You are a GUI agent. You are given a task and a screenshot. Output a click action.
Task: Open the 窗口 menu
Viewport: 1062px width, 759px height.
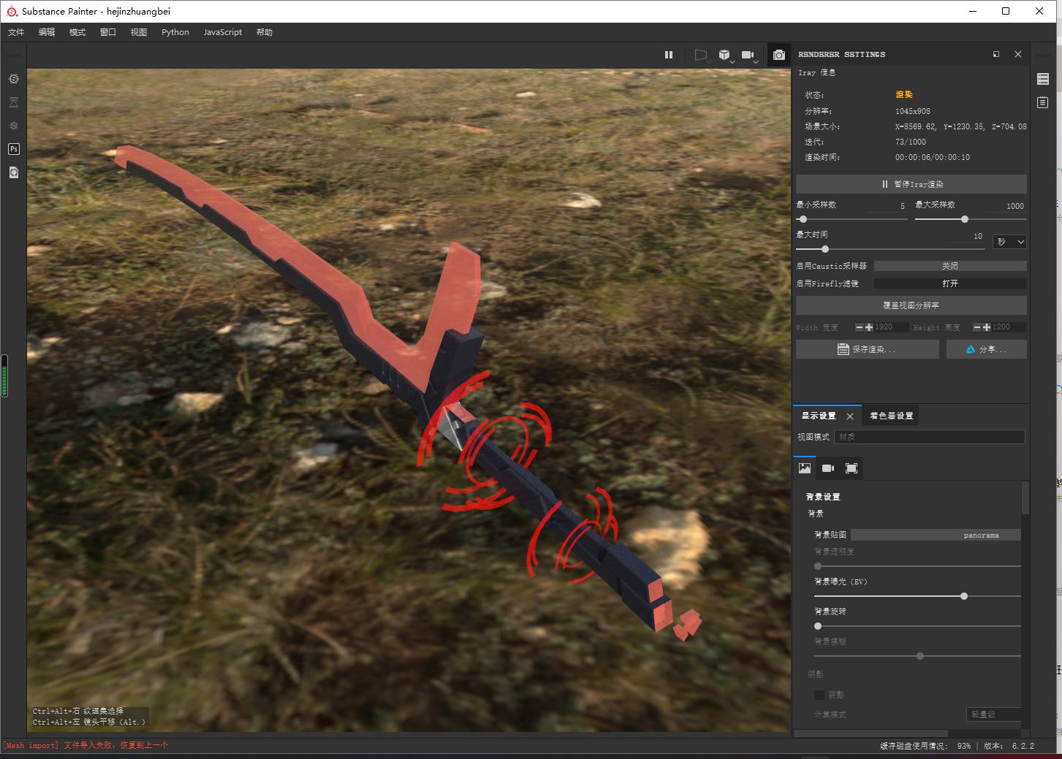tap(108, 32)
